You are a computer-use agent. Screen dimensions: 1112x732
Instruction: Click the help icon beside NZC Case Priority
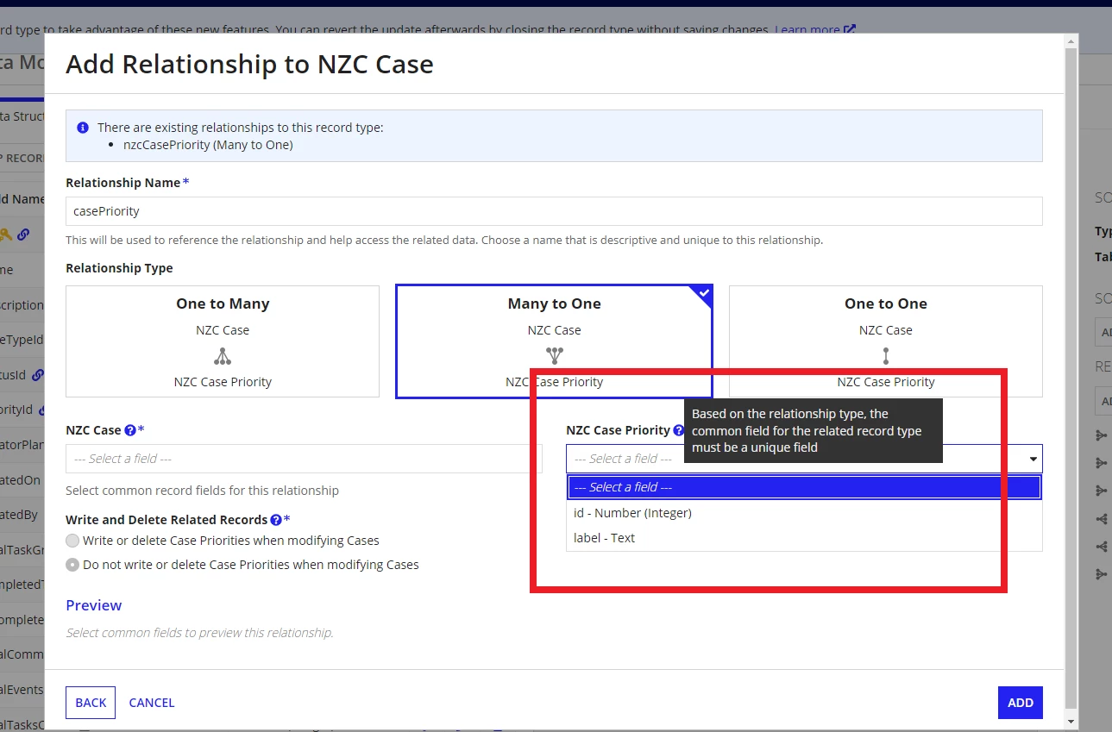(679, 430)
